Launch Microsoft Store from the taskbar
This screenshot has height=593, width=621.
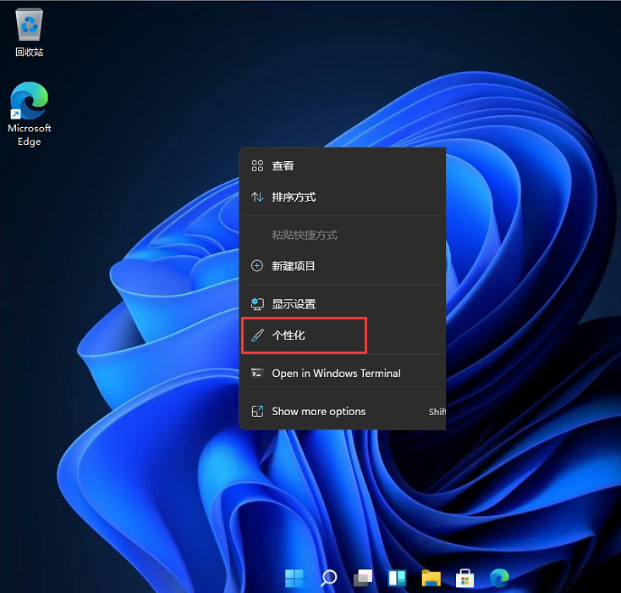[x=465, y=578]
